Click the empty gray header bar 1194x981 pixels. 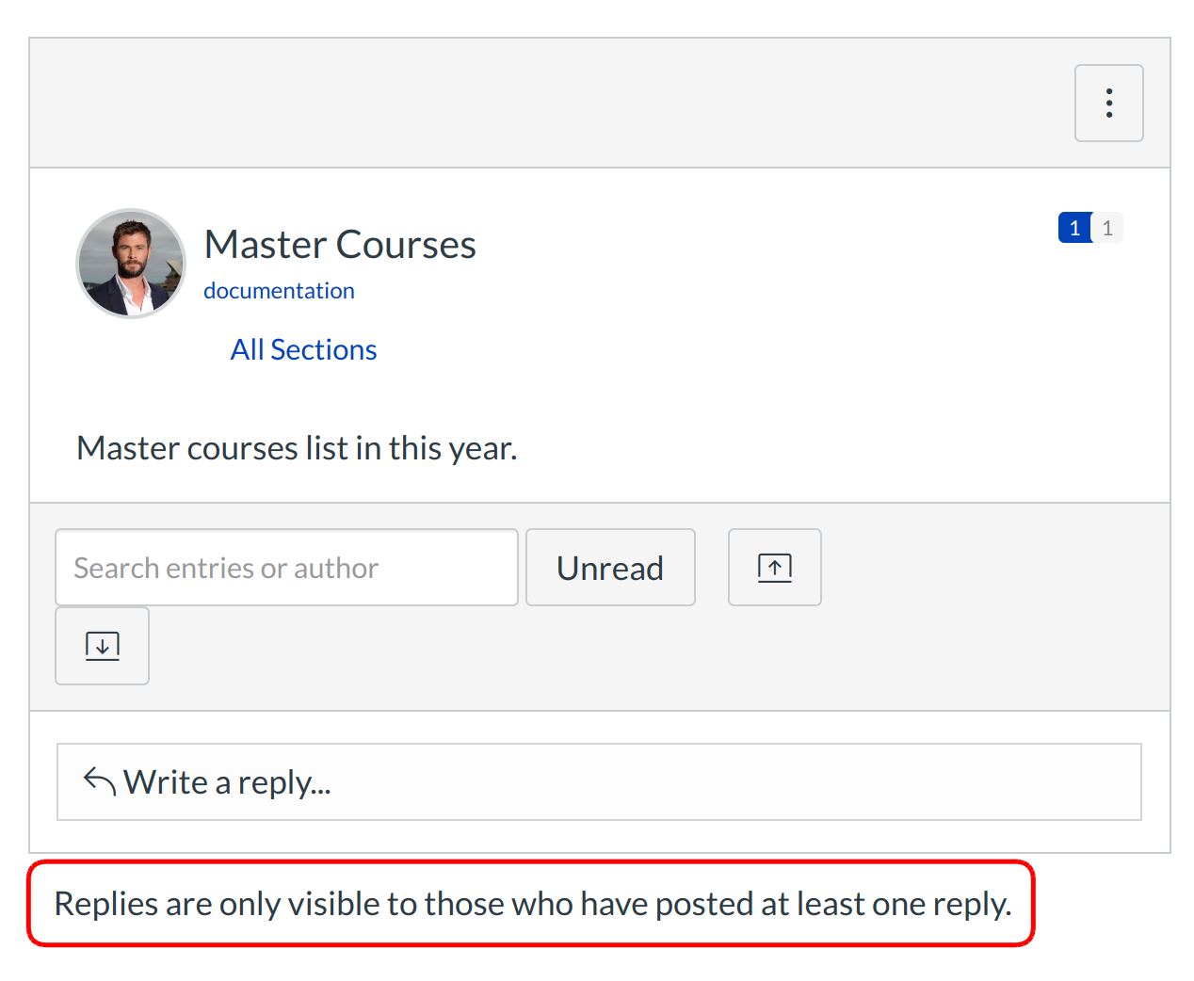[x=546, y=104]
